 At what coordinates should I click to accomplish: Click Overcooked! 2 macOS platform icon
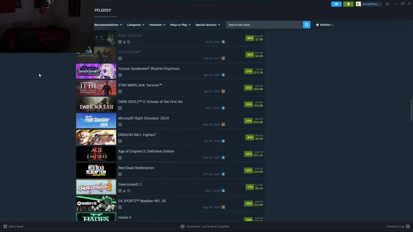124,191
